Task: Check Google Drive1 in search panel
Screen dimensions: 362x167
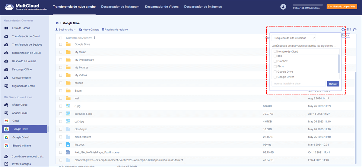Action: [x=275, y=77]
